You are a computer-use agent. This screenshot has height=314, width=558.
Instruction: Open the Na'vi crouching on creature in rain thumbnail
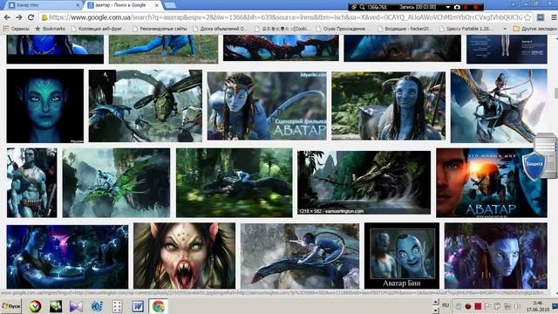pyautogui.click(x=300, y=256)
